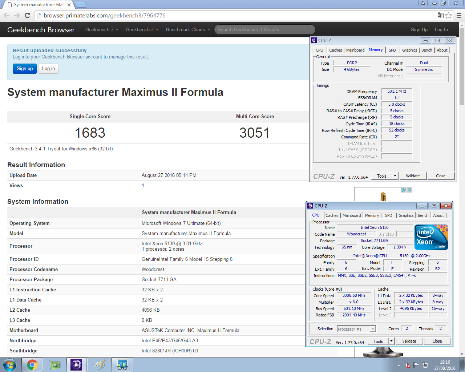The image size is (465, 372).
Task: Open the Chrome user profile button
Action: [x=423, y=3]
